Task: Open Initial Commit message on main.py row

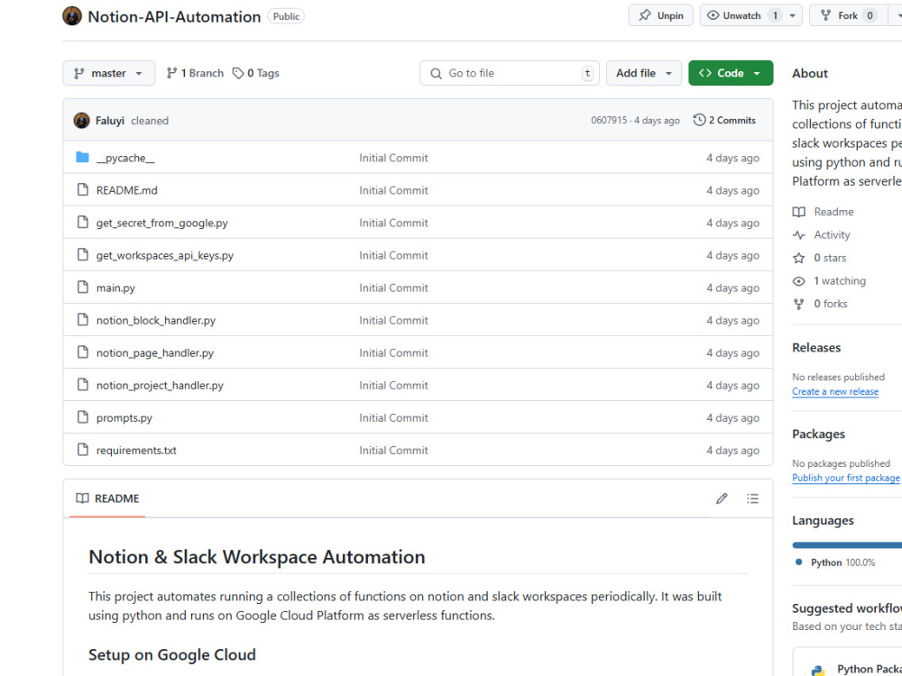Action: [x=393, y=288]
